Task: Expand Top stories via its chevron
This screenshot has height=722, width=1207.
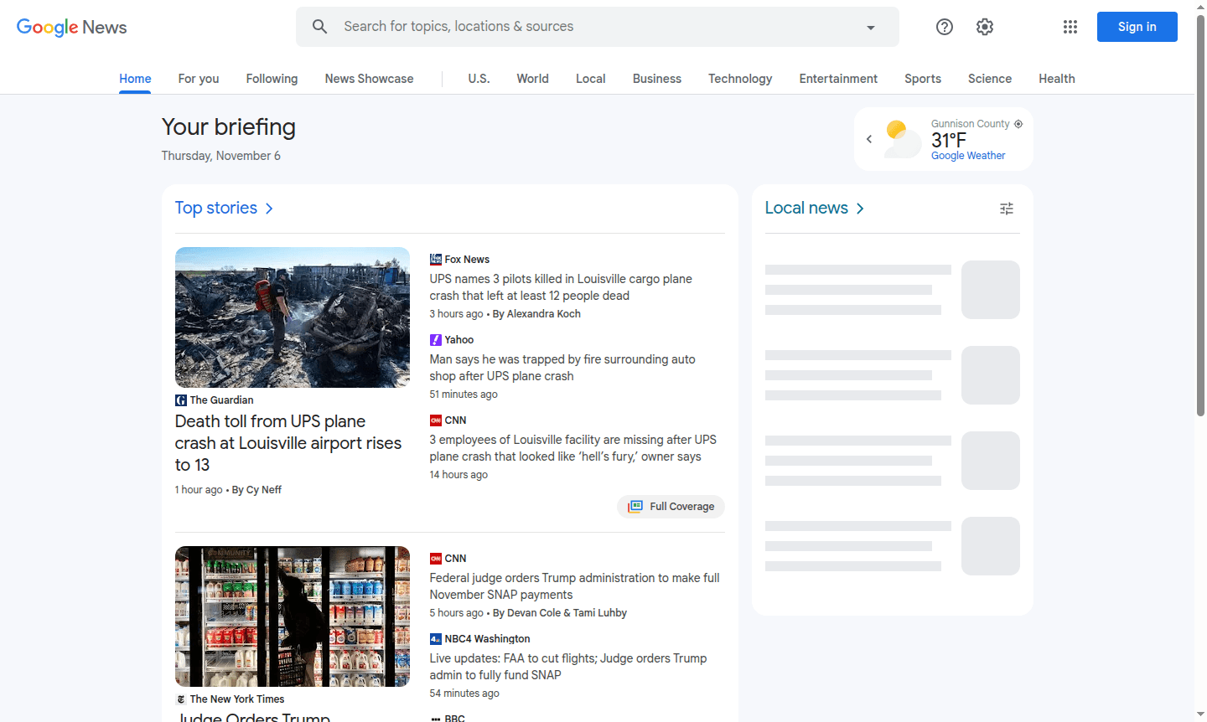Action: coord(269,208)
